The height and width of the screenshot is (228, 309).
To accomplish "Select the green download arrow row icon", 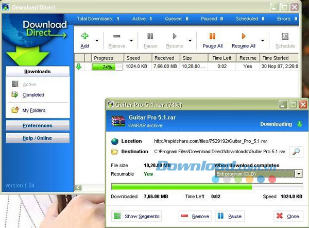I will pyautogui.click(x=79, y=67).
